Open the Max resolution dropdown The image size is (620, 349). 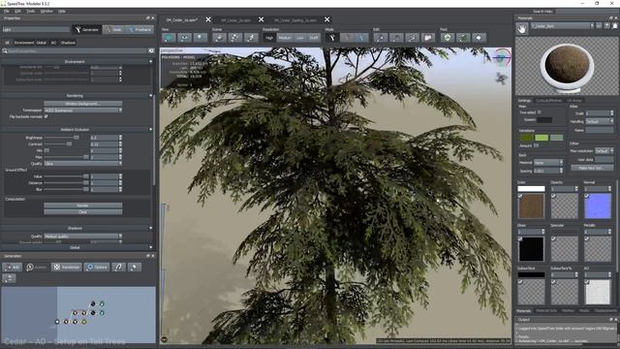tap(604, 151)
